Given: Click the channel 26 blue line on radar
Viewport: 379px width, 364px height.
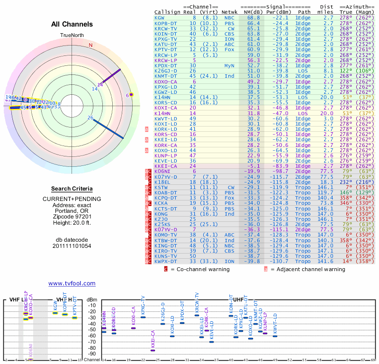Looking at the screenshot, I should pos(108,129).
